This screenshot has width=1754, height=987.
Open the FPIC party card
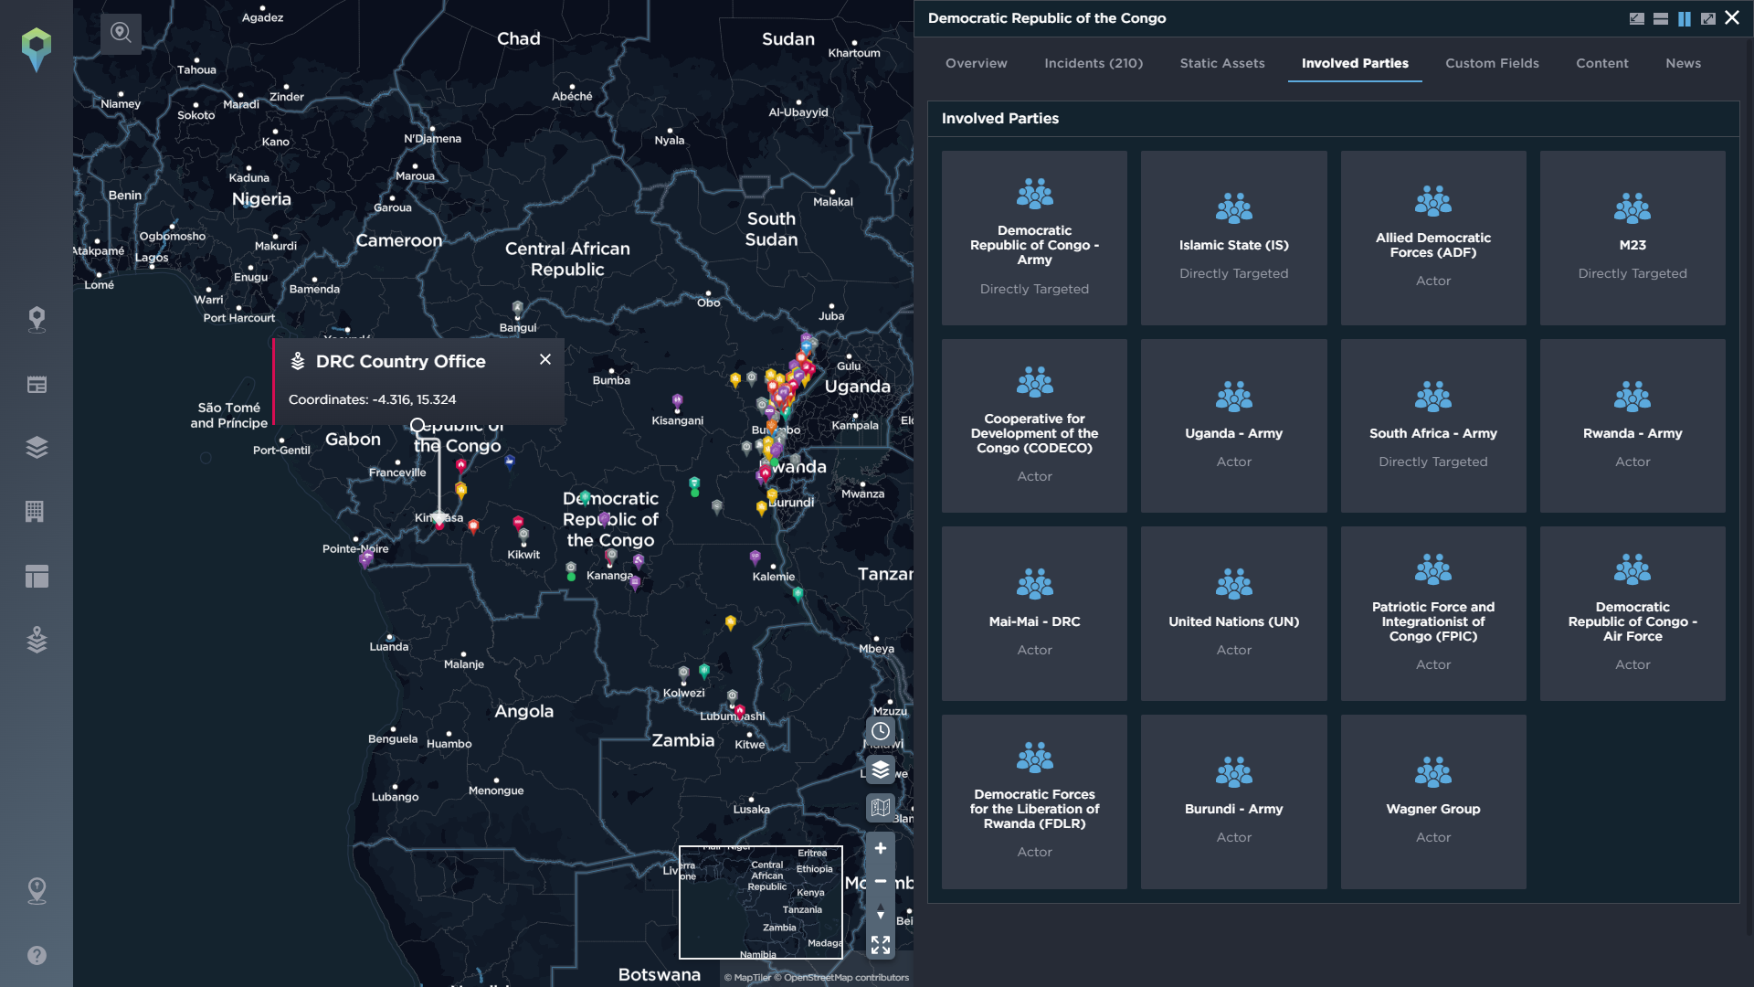[x=1433, y=614]
